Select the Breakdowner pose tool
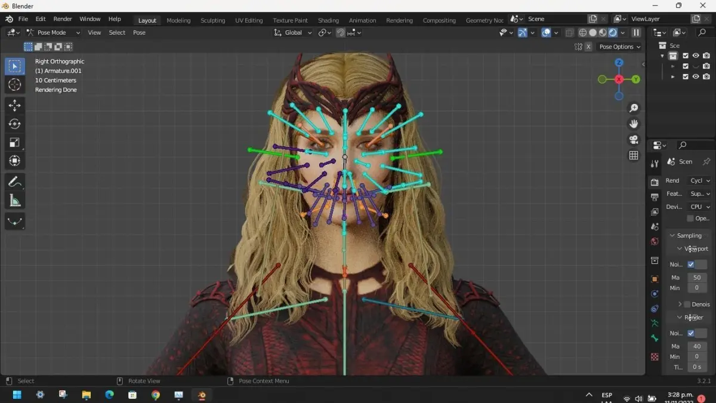This screenshot has width=716, height=403. click(15, 221)
